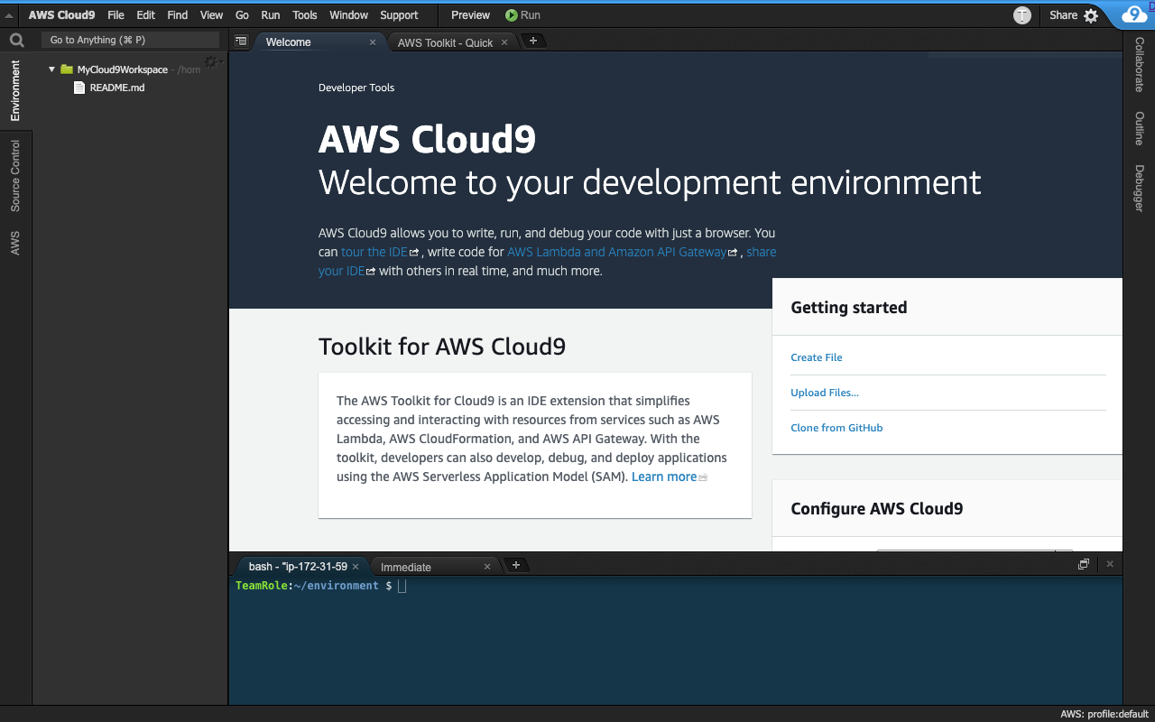Close the terminal pane using the X icon
The height and width of the screenshot is (722, 1155).
point(1110,564)
